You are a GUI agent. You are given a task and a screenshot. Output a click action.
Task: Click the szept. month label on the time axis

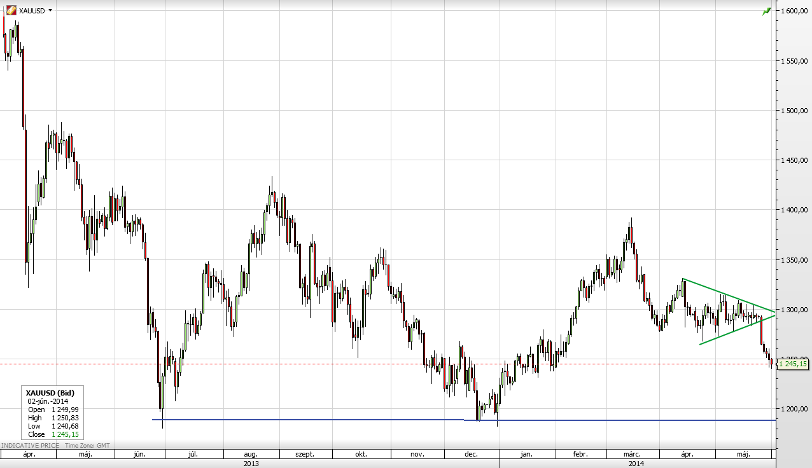click(x=305, y=455)
